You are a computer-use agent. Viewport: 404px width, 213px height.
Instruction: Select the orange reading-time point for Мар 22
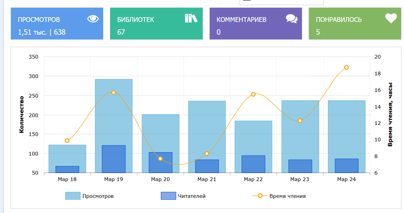[253, 94]
